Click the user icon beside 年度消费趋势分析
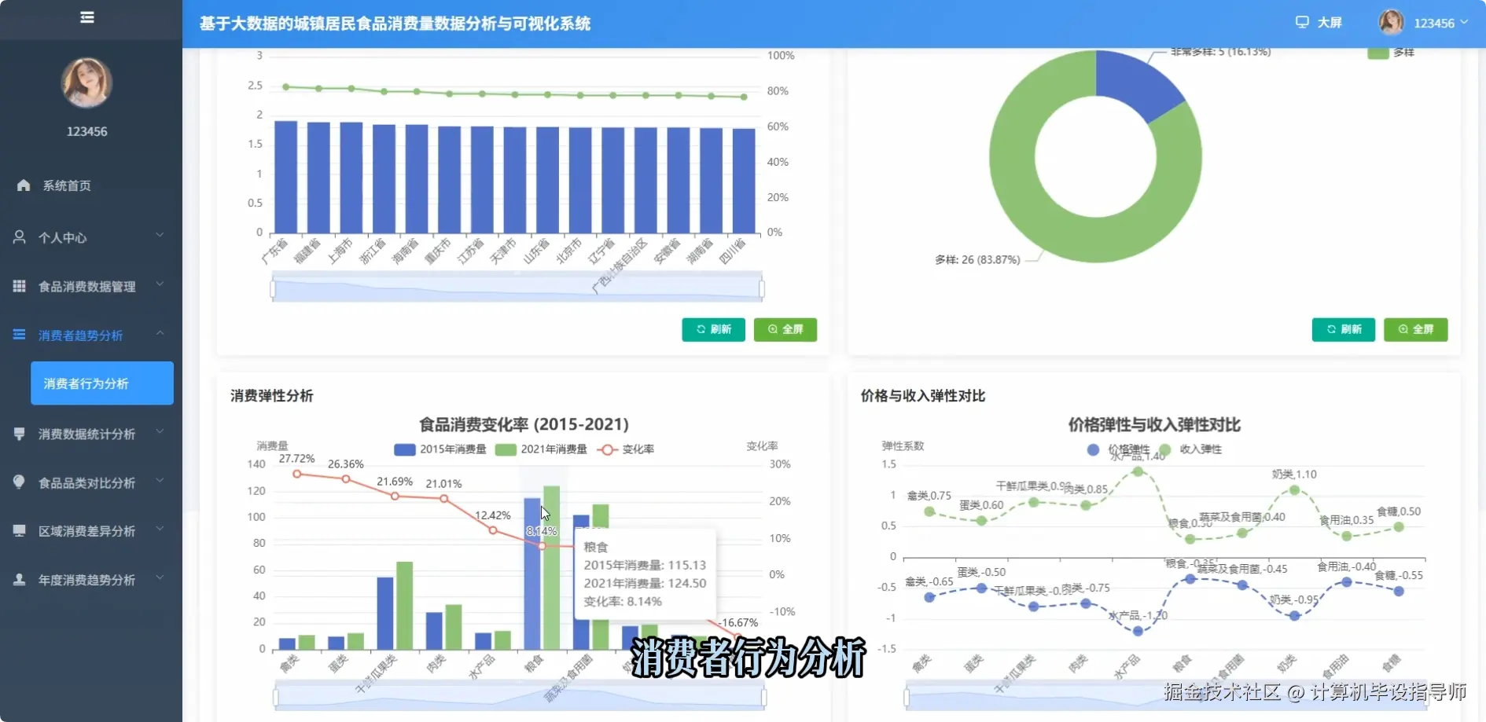1486x722 pixels. [20, 580]
